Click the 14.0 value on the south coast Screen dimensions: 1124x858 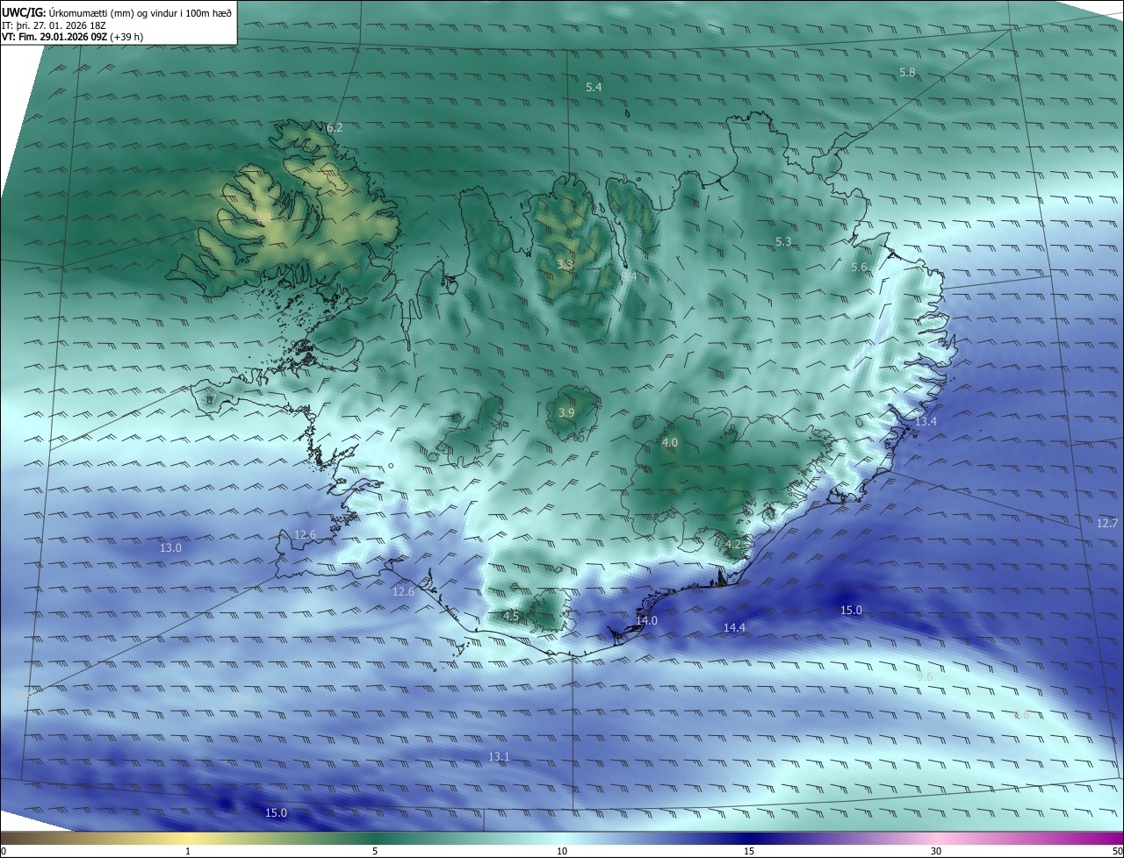point(646,620)
